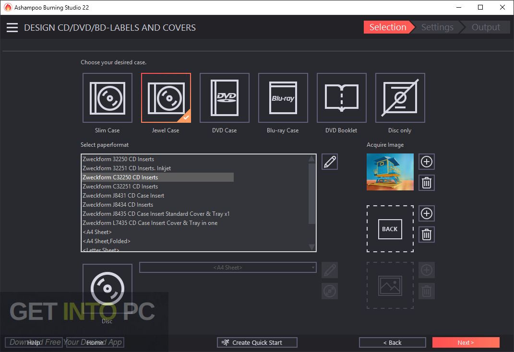The width and height of the screenshot is (514, 352).
Task: Open the Help button
Action: 34,342
